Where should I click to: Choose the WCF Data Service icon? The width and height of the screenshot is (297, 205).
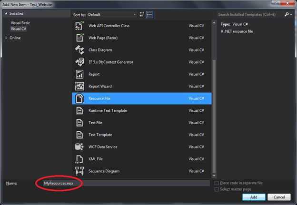click(x=79, y=146)
